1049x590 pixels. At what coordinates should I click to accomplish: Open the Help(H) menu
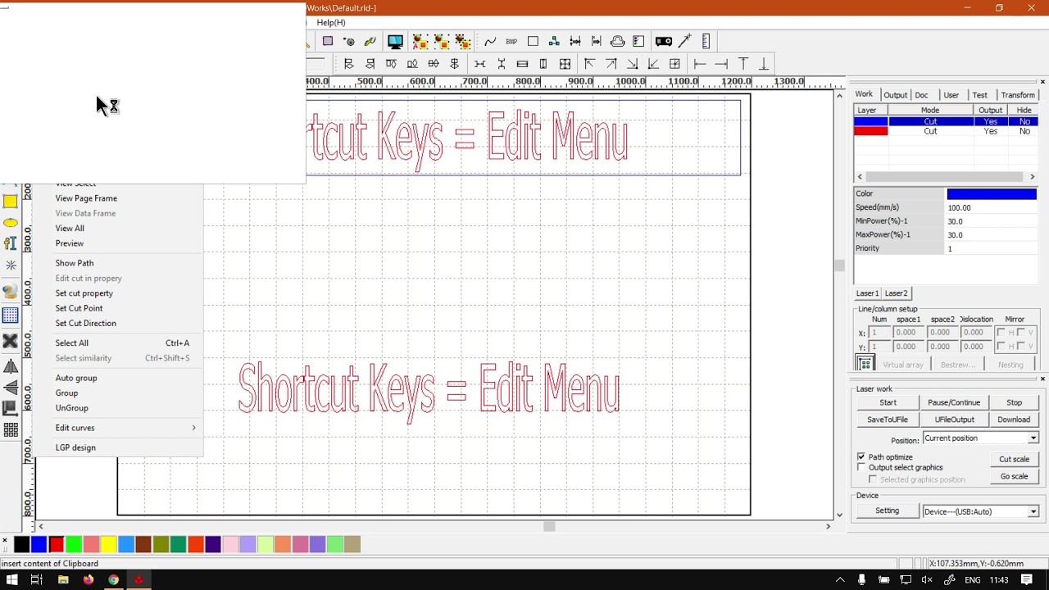tap(331, 23)
